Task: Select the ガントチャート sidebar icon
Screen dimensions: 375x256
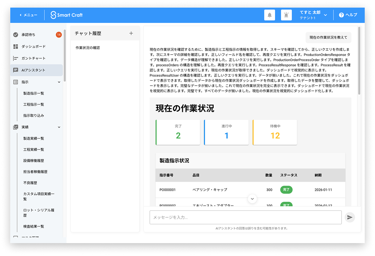Action: pyautogui.click(x=16, y=58)
